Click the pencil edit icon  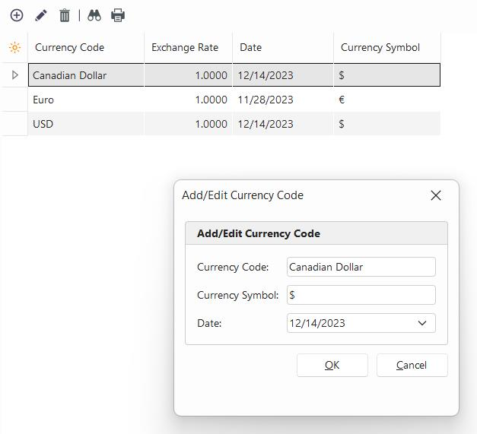41,15
